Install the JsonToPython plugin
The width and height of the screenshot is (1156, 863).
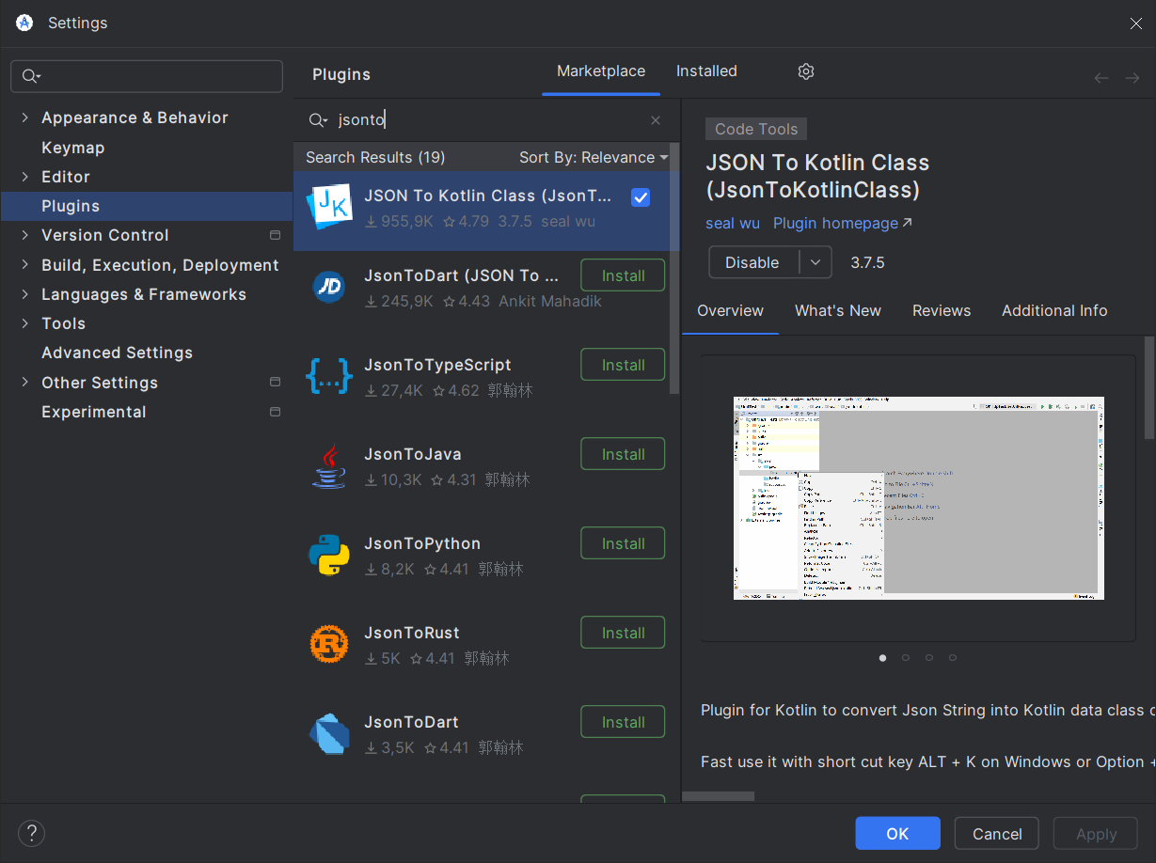point(623,543)
